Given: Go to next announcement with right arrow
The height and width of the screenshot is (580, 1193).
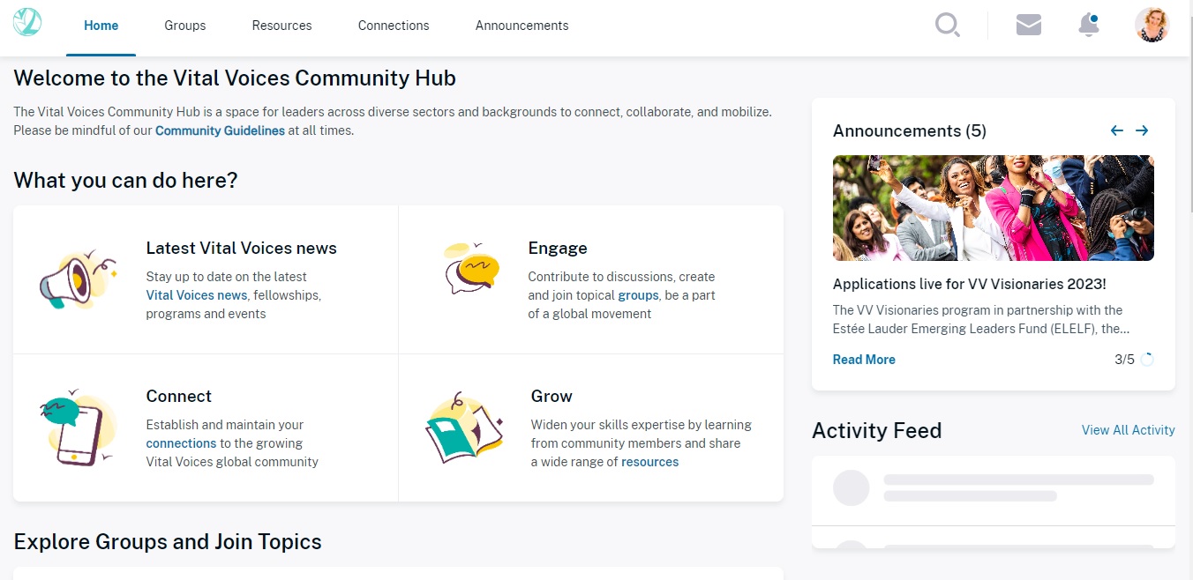Looking at the screenshot, I should [1142, 130].
